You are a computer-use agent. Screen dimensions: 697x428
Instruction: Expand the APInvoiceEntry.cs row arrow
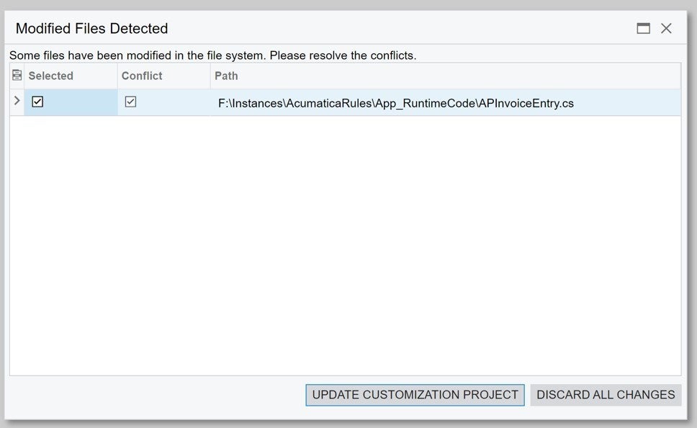pyautogui.click(x=17, y=101)
